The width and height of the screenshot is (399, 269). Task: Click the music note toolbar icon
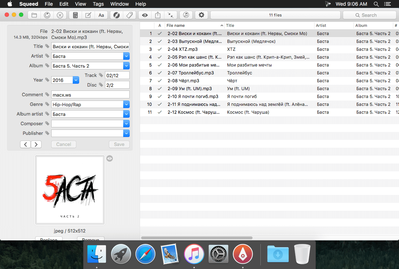[186, 15]
